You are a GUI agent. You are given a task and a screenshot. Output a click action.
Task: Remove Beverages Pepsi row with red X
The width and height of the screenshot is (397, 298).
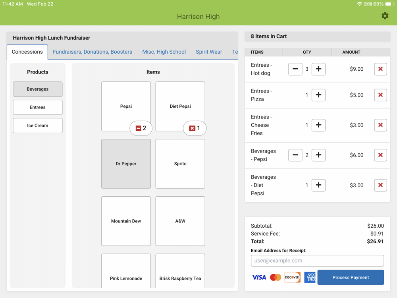coord(380,155)
